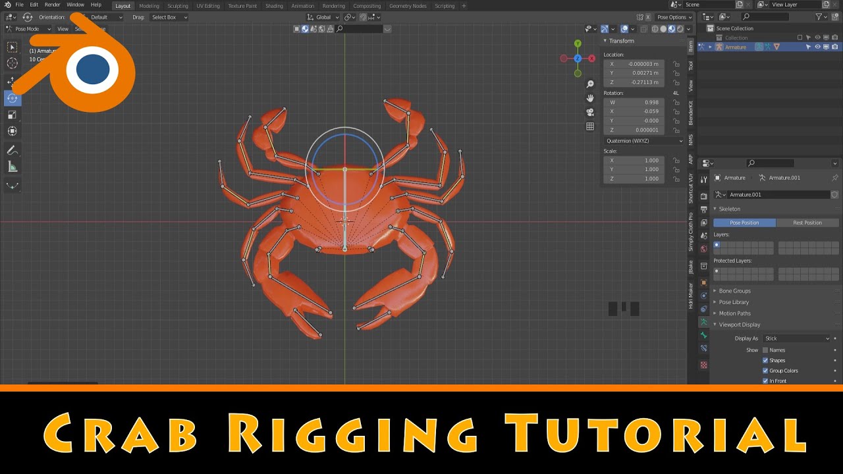Open the Quaternion (WXYZ) rotation mode dropdown
The image size is (843, 474).
(644, 141)
